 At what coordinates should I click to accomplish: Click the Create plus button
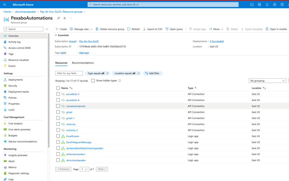61,29
